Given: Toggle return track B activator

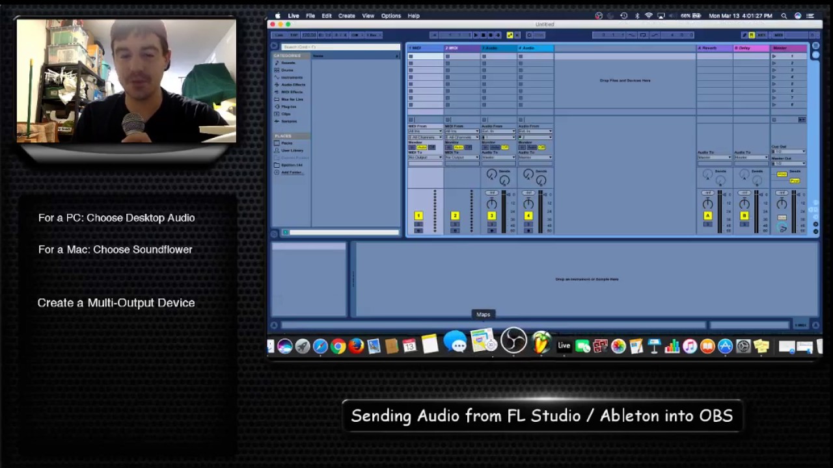Looking at the screenshot, I should click(744, 216).
